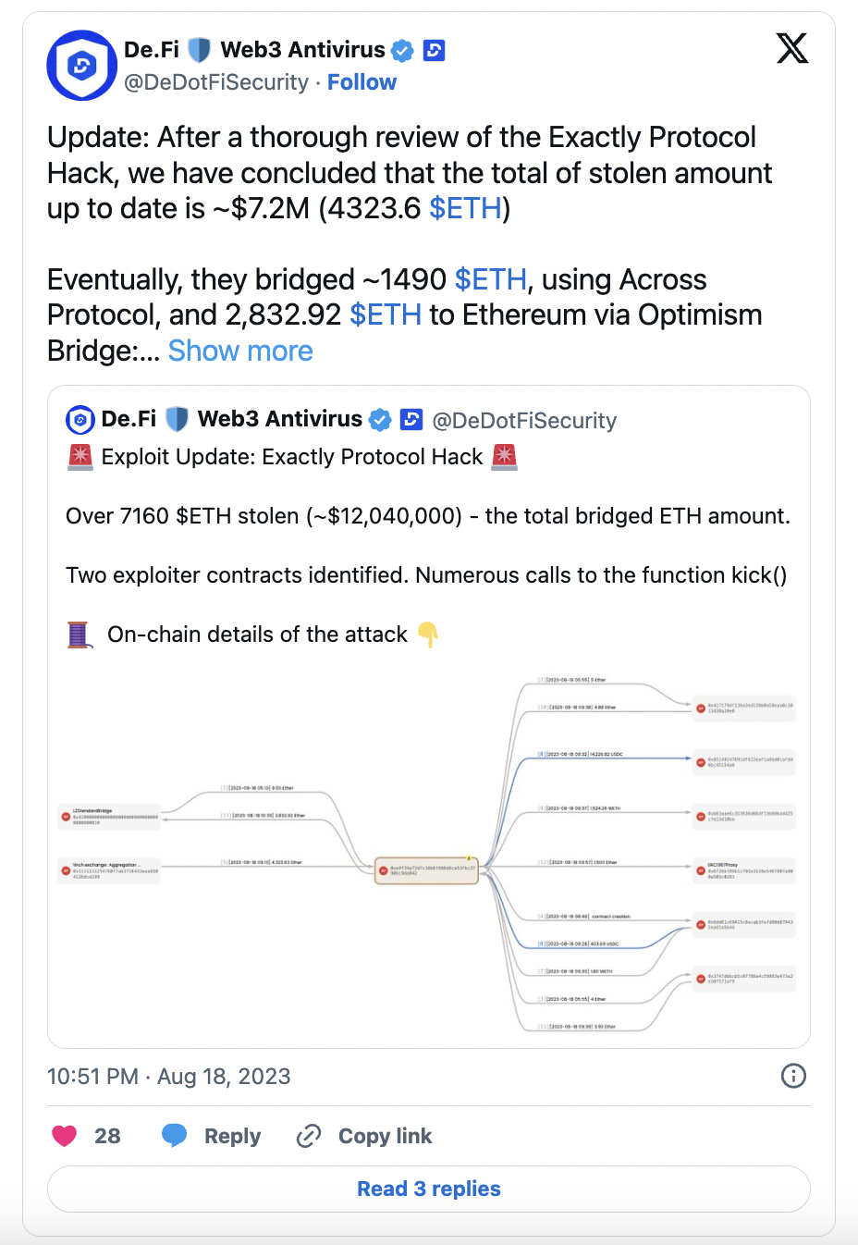Click the copy link chain icon
This screenshot has width=858, height=1245.
pos(308,1136)
